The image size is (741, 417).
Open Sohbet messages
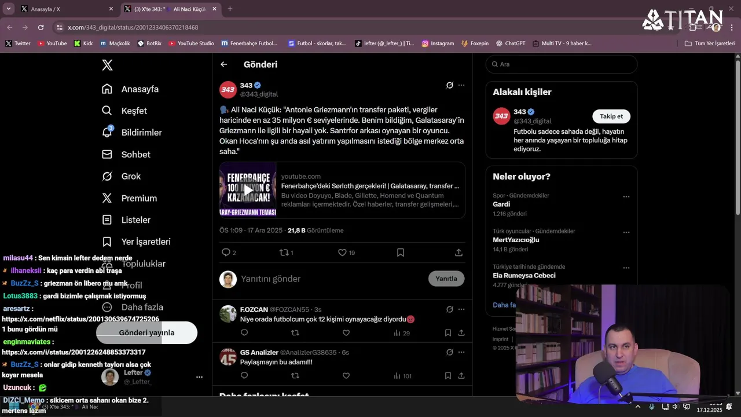point(126,155)
